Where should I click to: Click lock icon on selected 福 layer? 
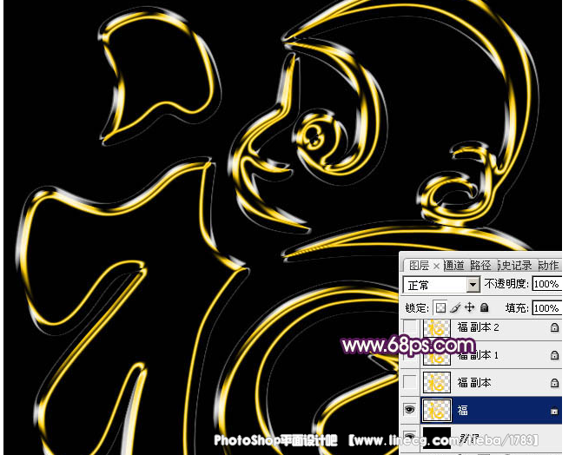coord(554,409)
